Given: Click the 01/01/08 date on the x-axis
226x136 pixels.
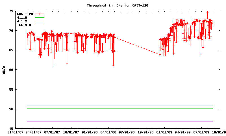Looking at the screenshot, I should [x=90, y=132].
